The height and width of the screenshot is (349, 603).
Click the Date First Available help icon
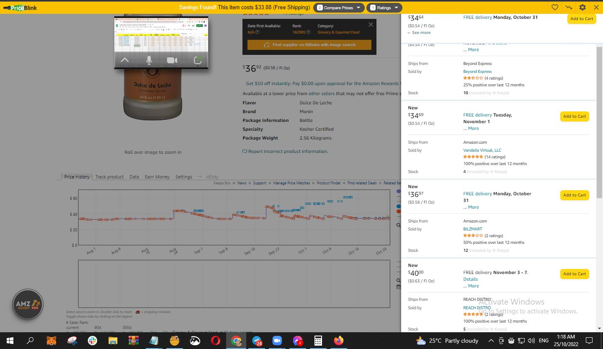tap(257, 32)
